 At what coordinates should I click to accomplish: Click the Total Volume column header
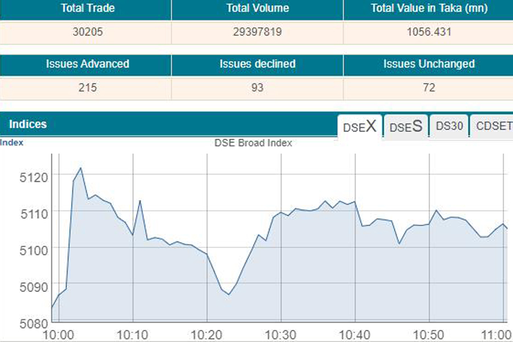coord(256,9)
